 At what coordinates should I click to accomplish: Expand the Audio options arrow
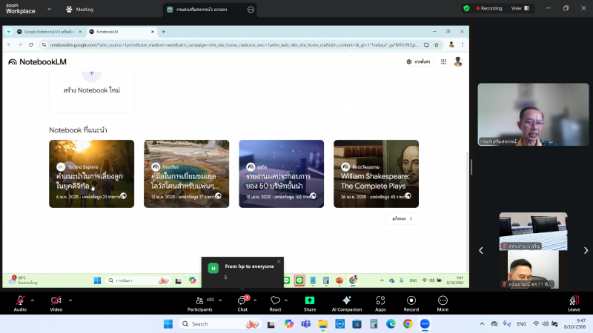click(33, 300)
